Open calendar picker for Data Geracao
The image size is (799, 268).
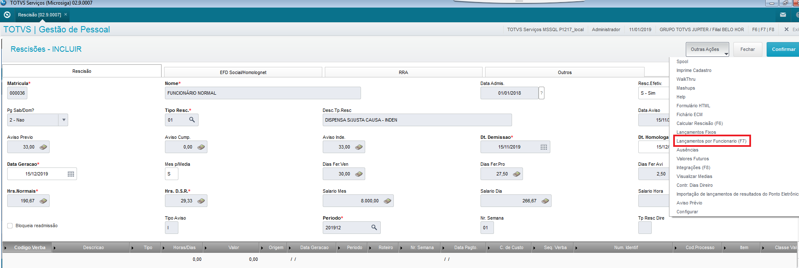[71, 174]
